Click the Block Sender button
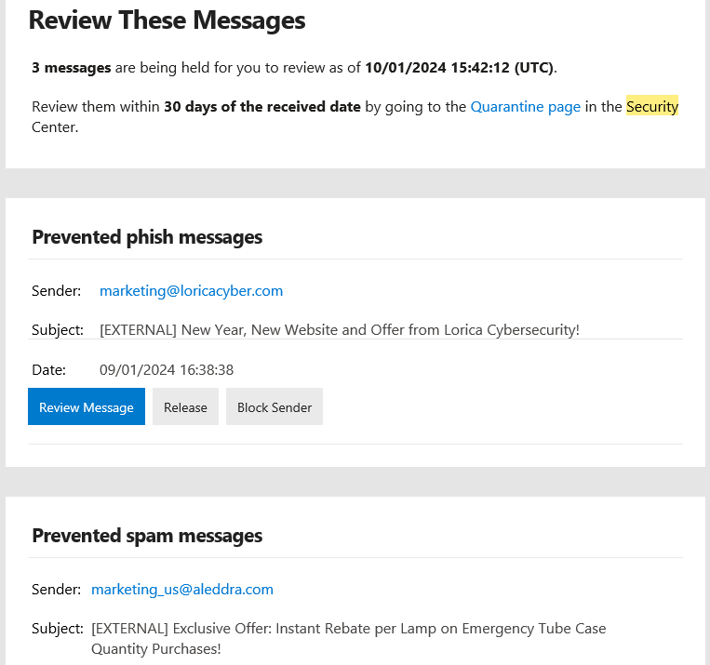This screenshot has width=710, height=665. [274, 407]
